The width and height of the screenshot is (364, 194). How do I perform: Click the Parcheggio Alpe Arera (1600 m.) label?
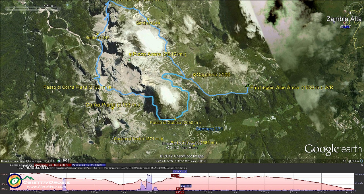click(291, 88)
